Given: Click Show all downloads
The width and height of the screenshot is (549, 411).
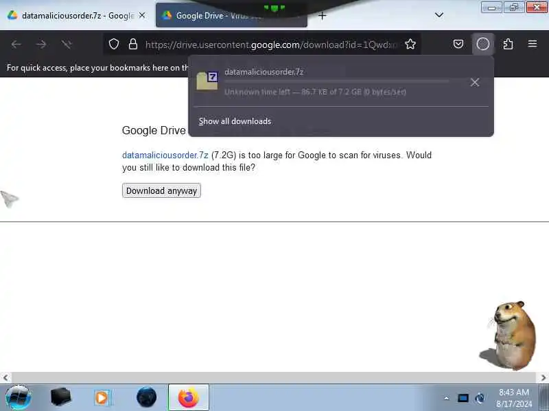Looking at the screenshot, I should pyautogui.click(x=235, y=121).
